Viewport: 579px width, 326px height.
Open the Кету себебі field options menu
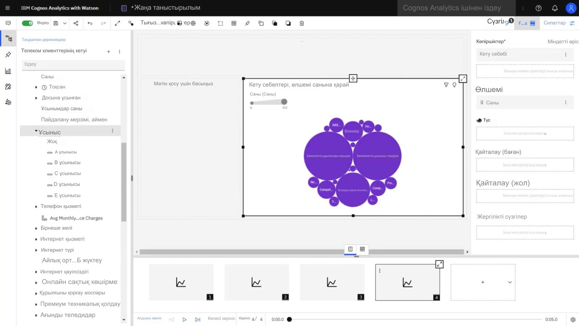566,54
